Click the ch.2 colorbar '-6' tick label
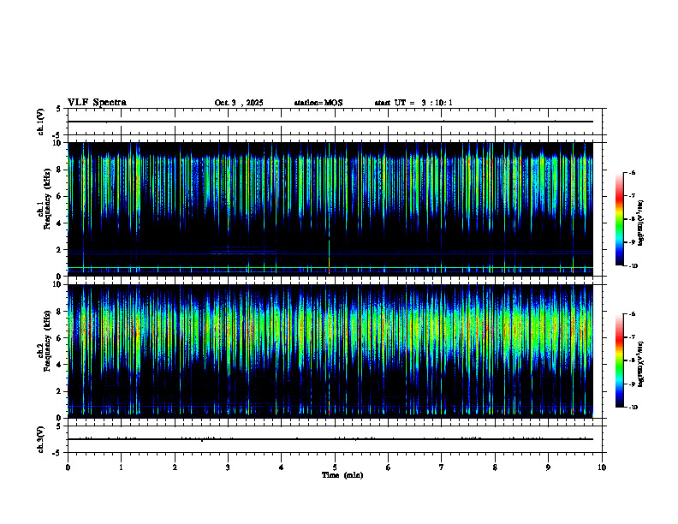Viewport: 678px width, 524px height. [x=632, y=314]
